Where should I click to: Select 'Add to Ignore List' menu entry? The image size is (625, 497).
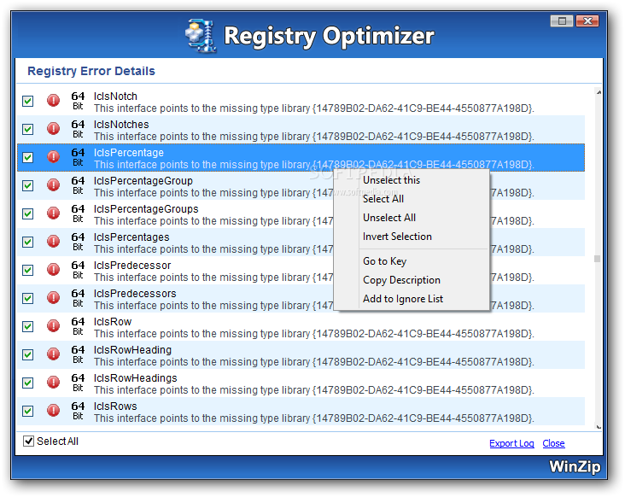click(x=403, y=299)
